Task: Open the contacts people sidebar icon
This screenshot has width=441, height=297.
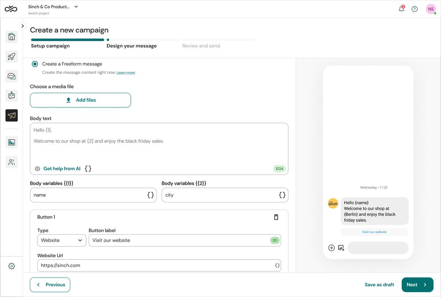Action: tap(11, 162)
